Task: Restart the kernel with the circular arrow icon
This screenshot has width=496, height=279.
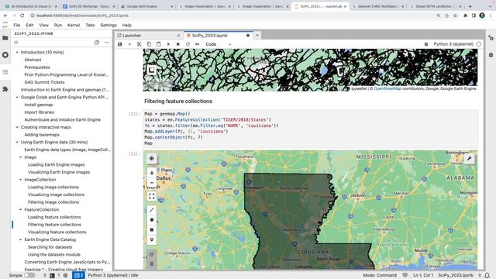Action: [x=188, y=44]
